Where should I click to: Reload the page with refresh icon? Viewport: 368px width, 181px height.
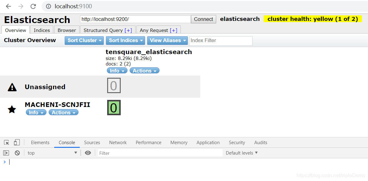tap(33, 6)
